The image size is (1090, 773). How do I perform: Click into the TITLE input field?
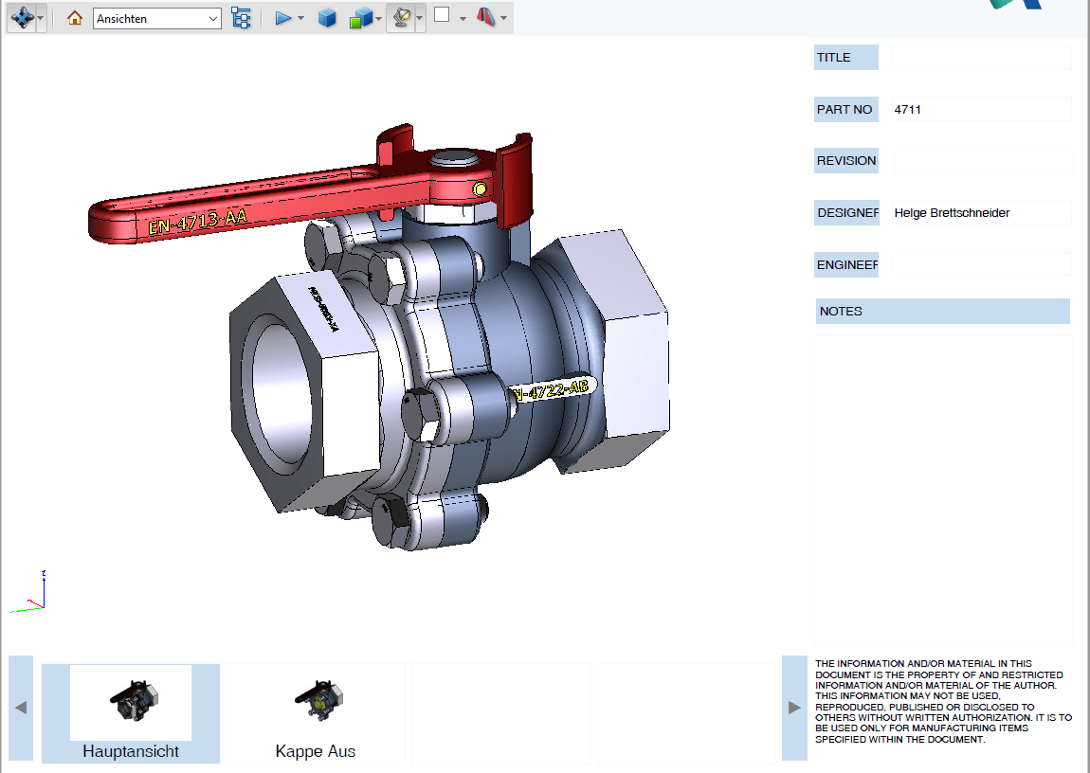tap(982, 57)
